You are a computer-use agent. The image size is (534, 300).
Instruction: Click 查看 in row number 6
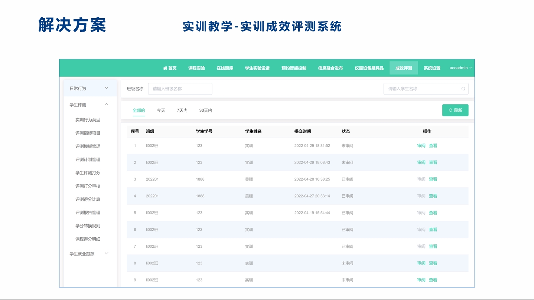pyautogui.click(x=433, y=230)
